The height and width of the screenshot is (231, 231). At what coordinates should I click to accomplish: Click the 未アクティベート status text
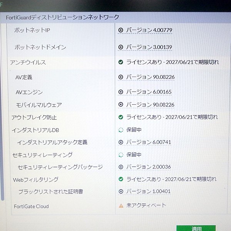[x=146, y=205]
